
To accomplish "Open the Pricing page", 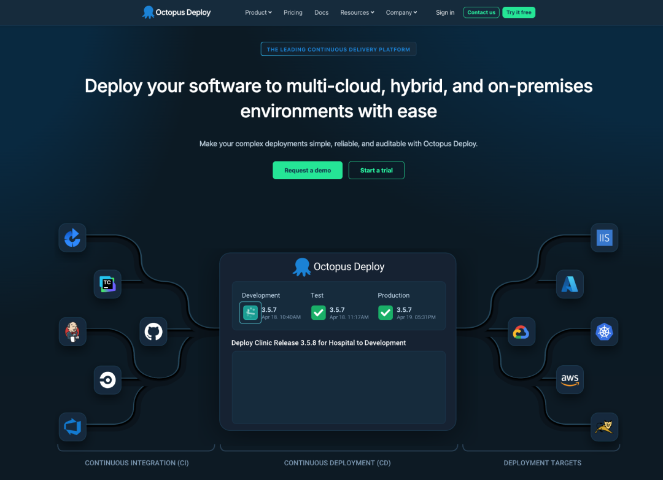I will tap(293, 13).
